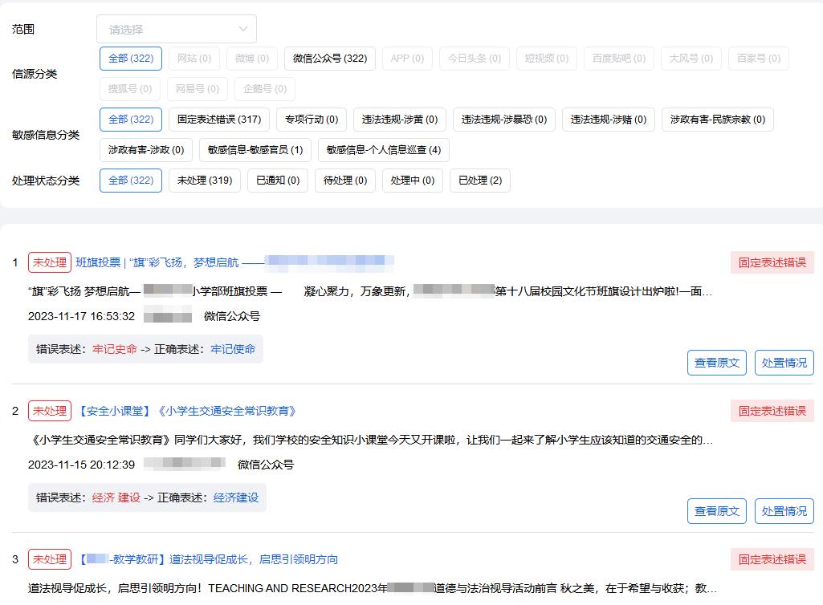The height and width of the screenshot is (605, 823).
Task: Open the 范围 dropdown arrow
Action: point(243,30)
